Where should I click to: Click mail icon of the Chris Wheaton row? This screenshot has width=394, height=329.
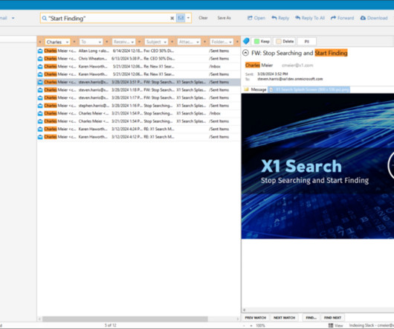40,59
